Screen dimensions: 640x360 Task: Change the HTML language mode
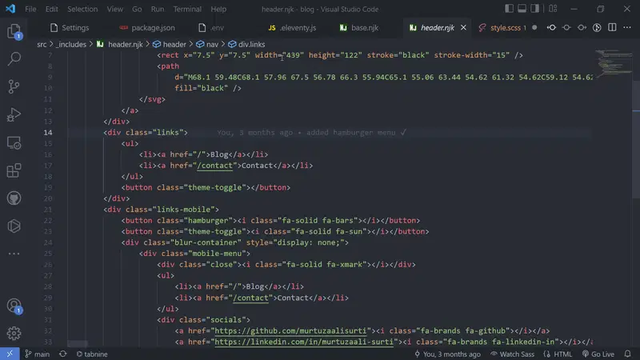coord(558,354)
